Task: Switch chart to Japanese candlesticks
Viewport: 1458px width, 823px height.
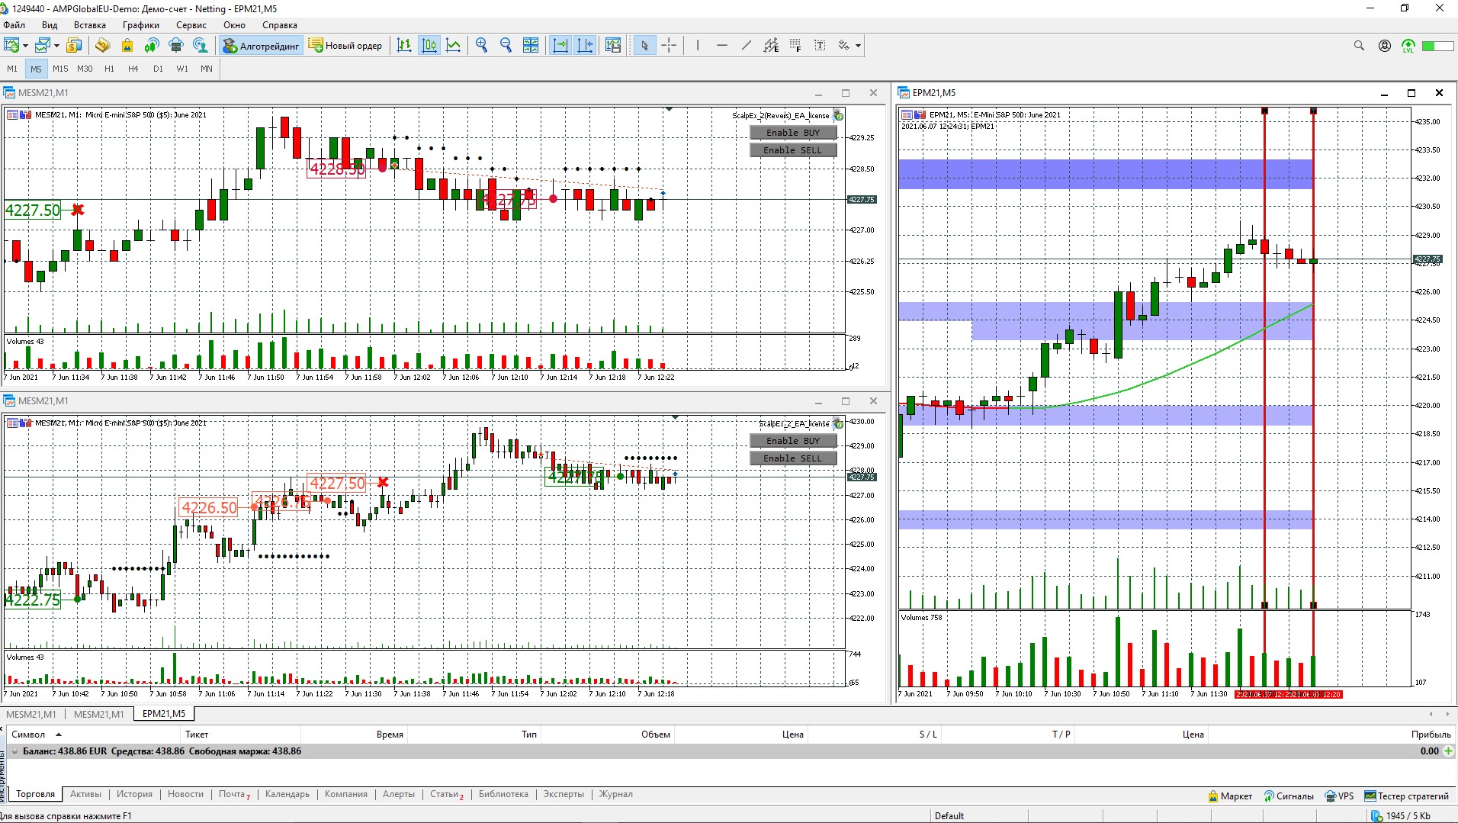Action: [x=429, y=46]
